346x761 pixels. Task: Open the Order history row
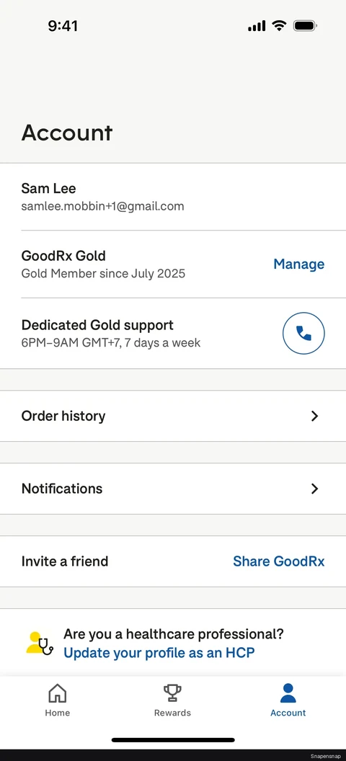point(173,416)
